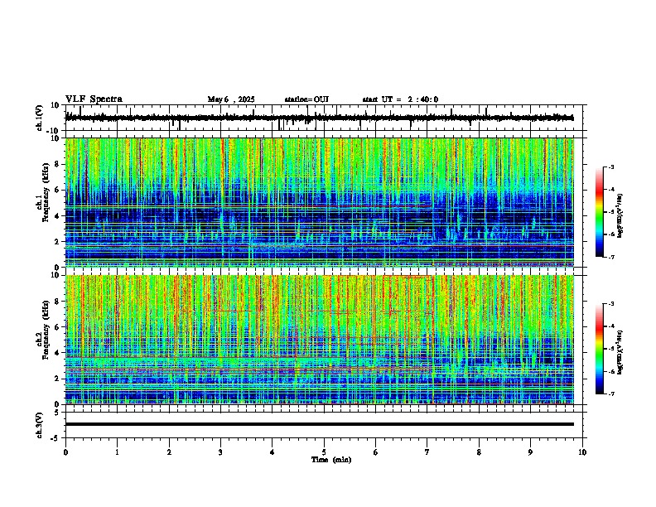Click the '3' tick on time axis
This screenshot has height=507, width=656.
click(x=220, y=451)
